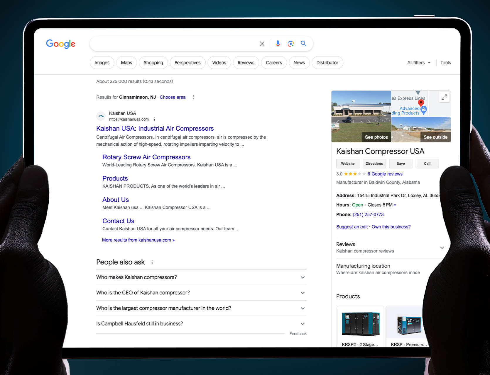490x375 pixels.
Task: Select the Distributor filter chip
Action: click(327, 63)
